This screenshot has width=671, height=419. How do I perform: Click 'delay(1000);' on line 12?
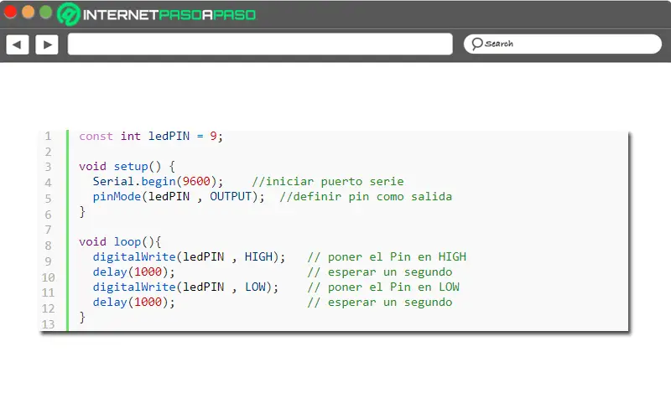(134, 303)
